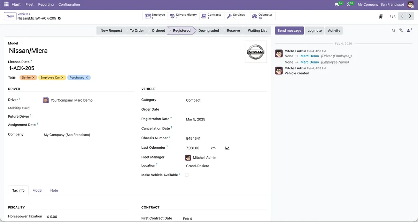Toggle the Make Vehicle Available checkbox
This screenshot has width=418, height=222.
point(187,175)
